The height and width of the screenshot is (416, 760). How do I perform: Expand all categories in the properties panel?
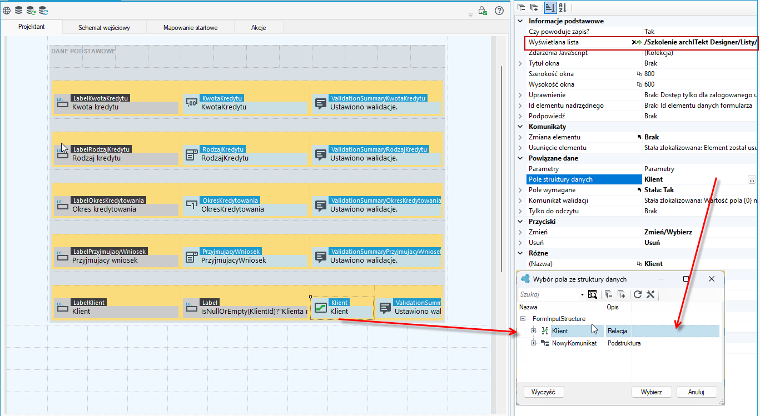pyautogui.click(x=534, y=8)
